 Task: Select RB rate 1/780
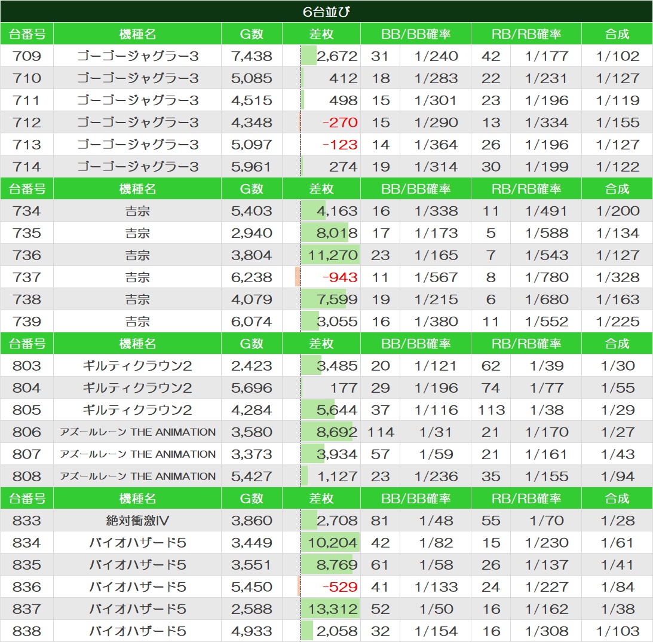pos(547,277)
